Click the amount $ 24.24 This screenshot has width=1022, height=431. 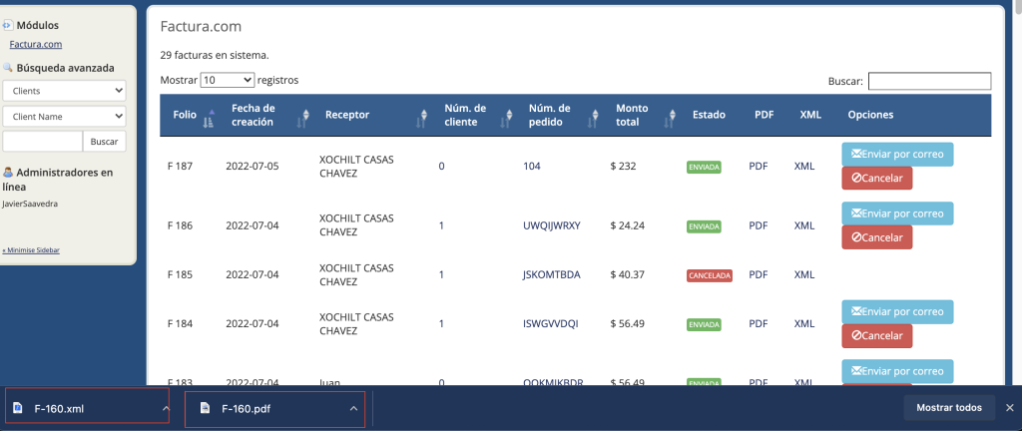(628, 225)
